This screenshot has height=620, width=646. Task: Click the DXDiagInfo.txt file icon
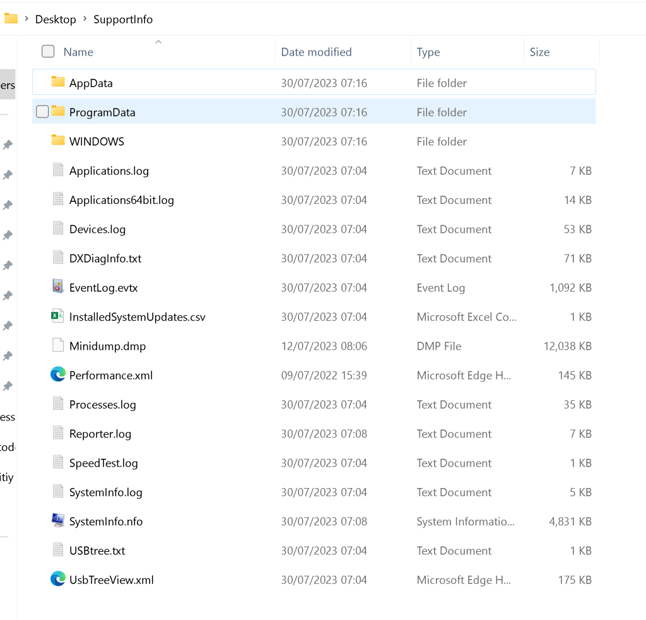click(x=58, y=258)
